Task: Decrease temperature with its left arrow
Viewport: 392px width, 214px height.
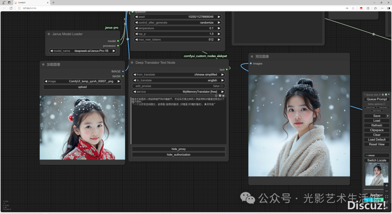Action: tap(136, 28)
